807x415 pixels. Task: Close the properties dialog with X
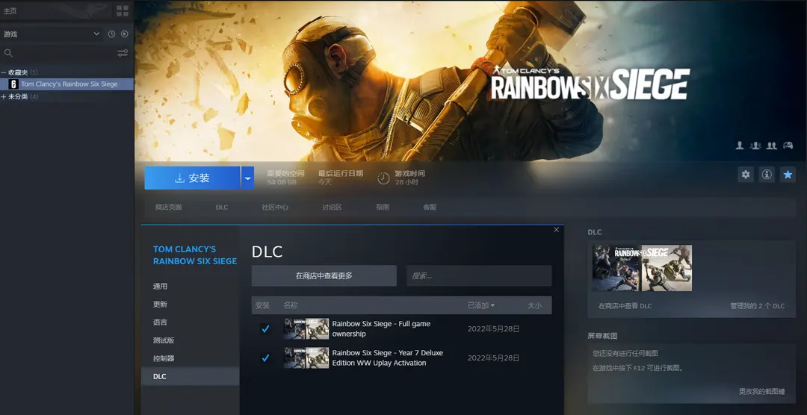(557, 230)
